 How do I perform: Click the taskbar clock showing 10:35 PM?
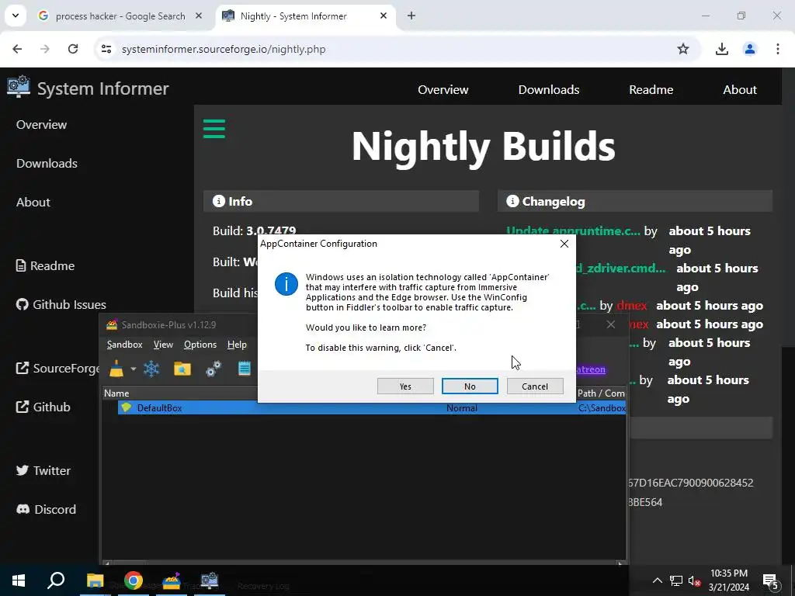pos(728,580)
